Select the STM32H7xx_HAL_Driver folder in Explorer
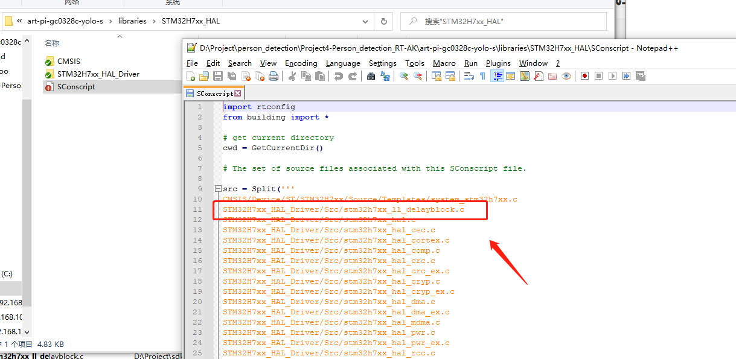Viewport: 736px width, 359px height. (x=98, y=74)
